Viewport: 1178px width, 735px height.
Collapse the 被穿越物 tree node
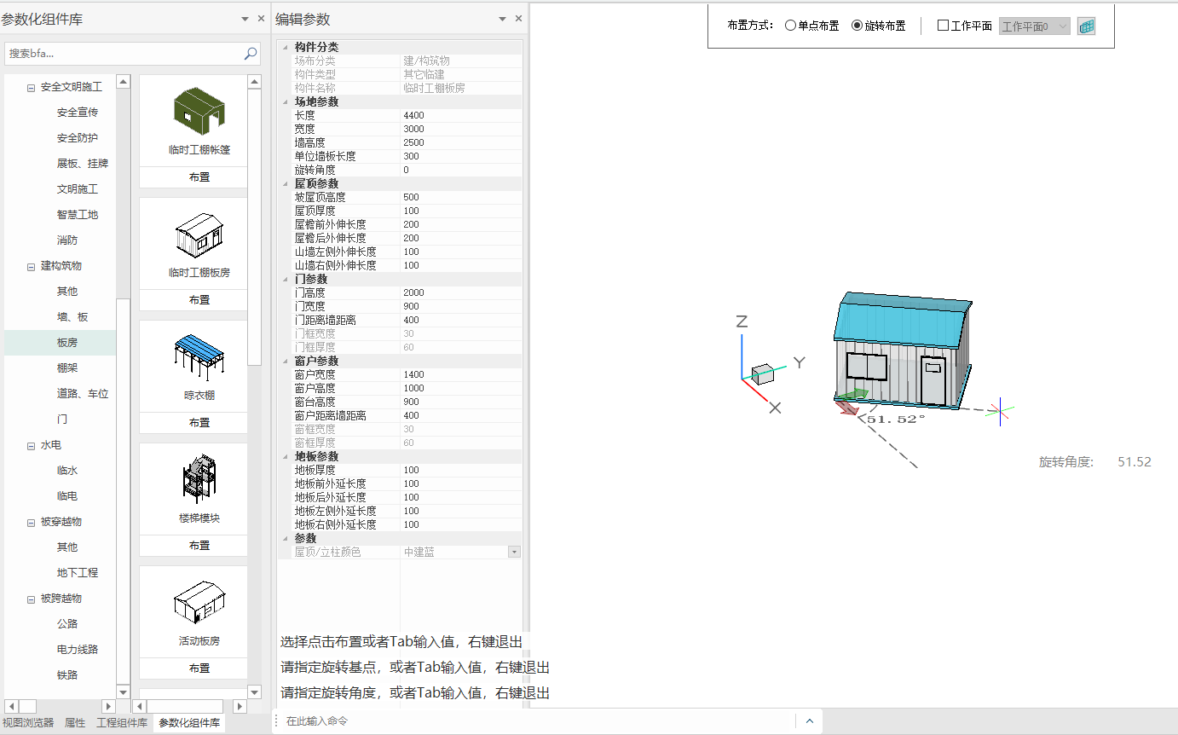coord(32,522)
